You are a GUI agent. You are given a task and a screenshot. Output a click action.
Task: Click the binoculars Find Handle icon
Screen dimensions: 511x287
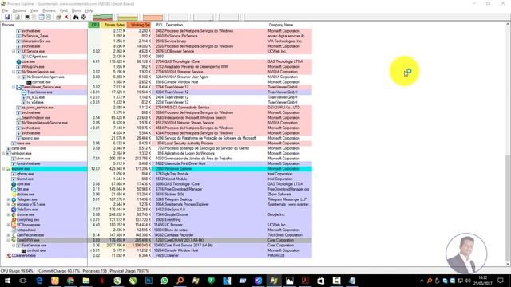[76, 17]
